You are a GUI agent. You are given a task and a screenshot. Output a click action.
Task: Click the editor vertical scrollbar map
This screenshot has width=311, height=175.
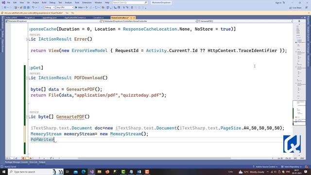point(299,89)
